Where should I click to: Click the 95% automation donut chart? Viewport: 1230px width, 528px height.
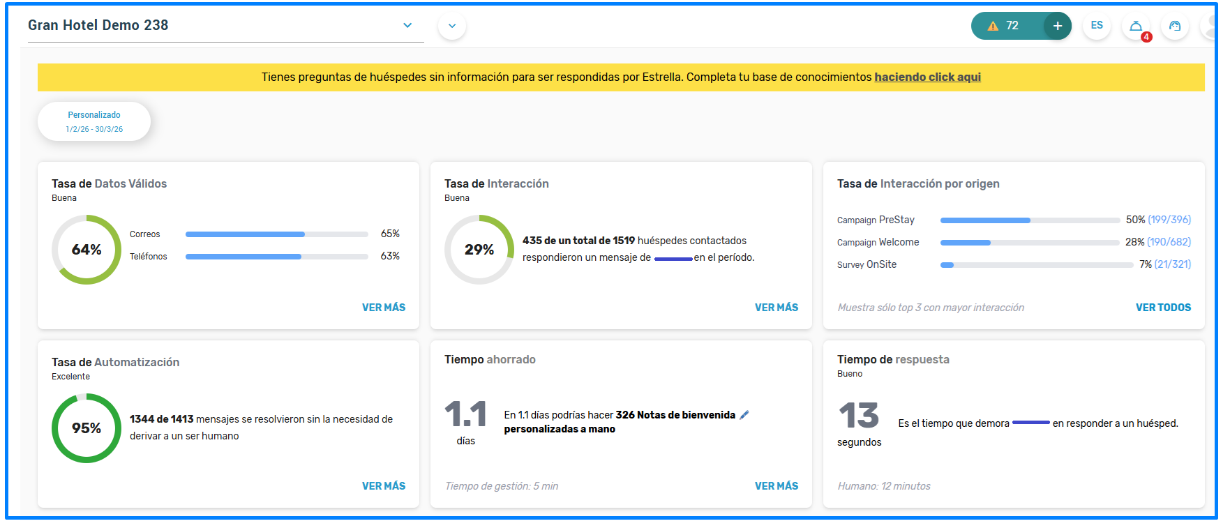[x=87, y=428]
